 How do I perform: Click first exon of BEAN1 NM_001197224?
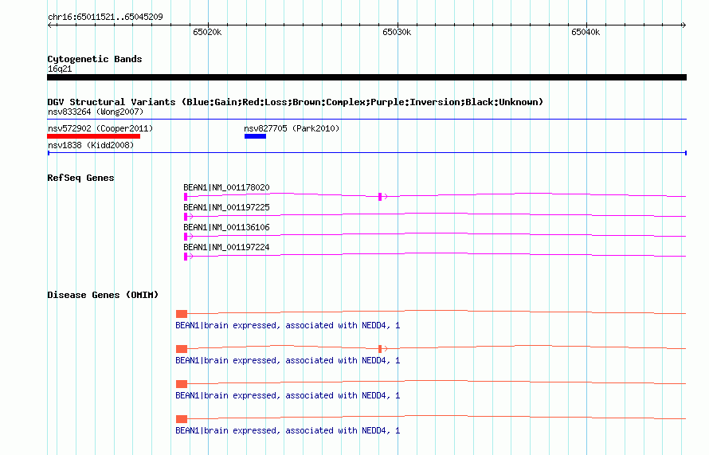186,257
